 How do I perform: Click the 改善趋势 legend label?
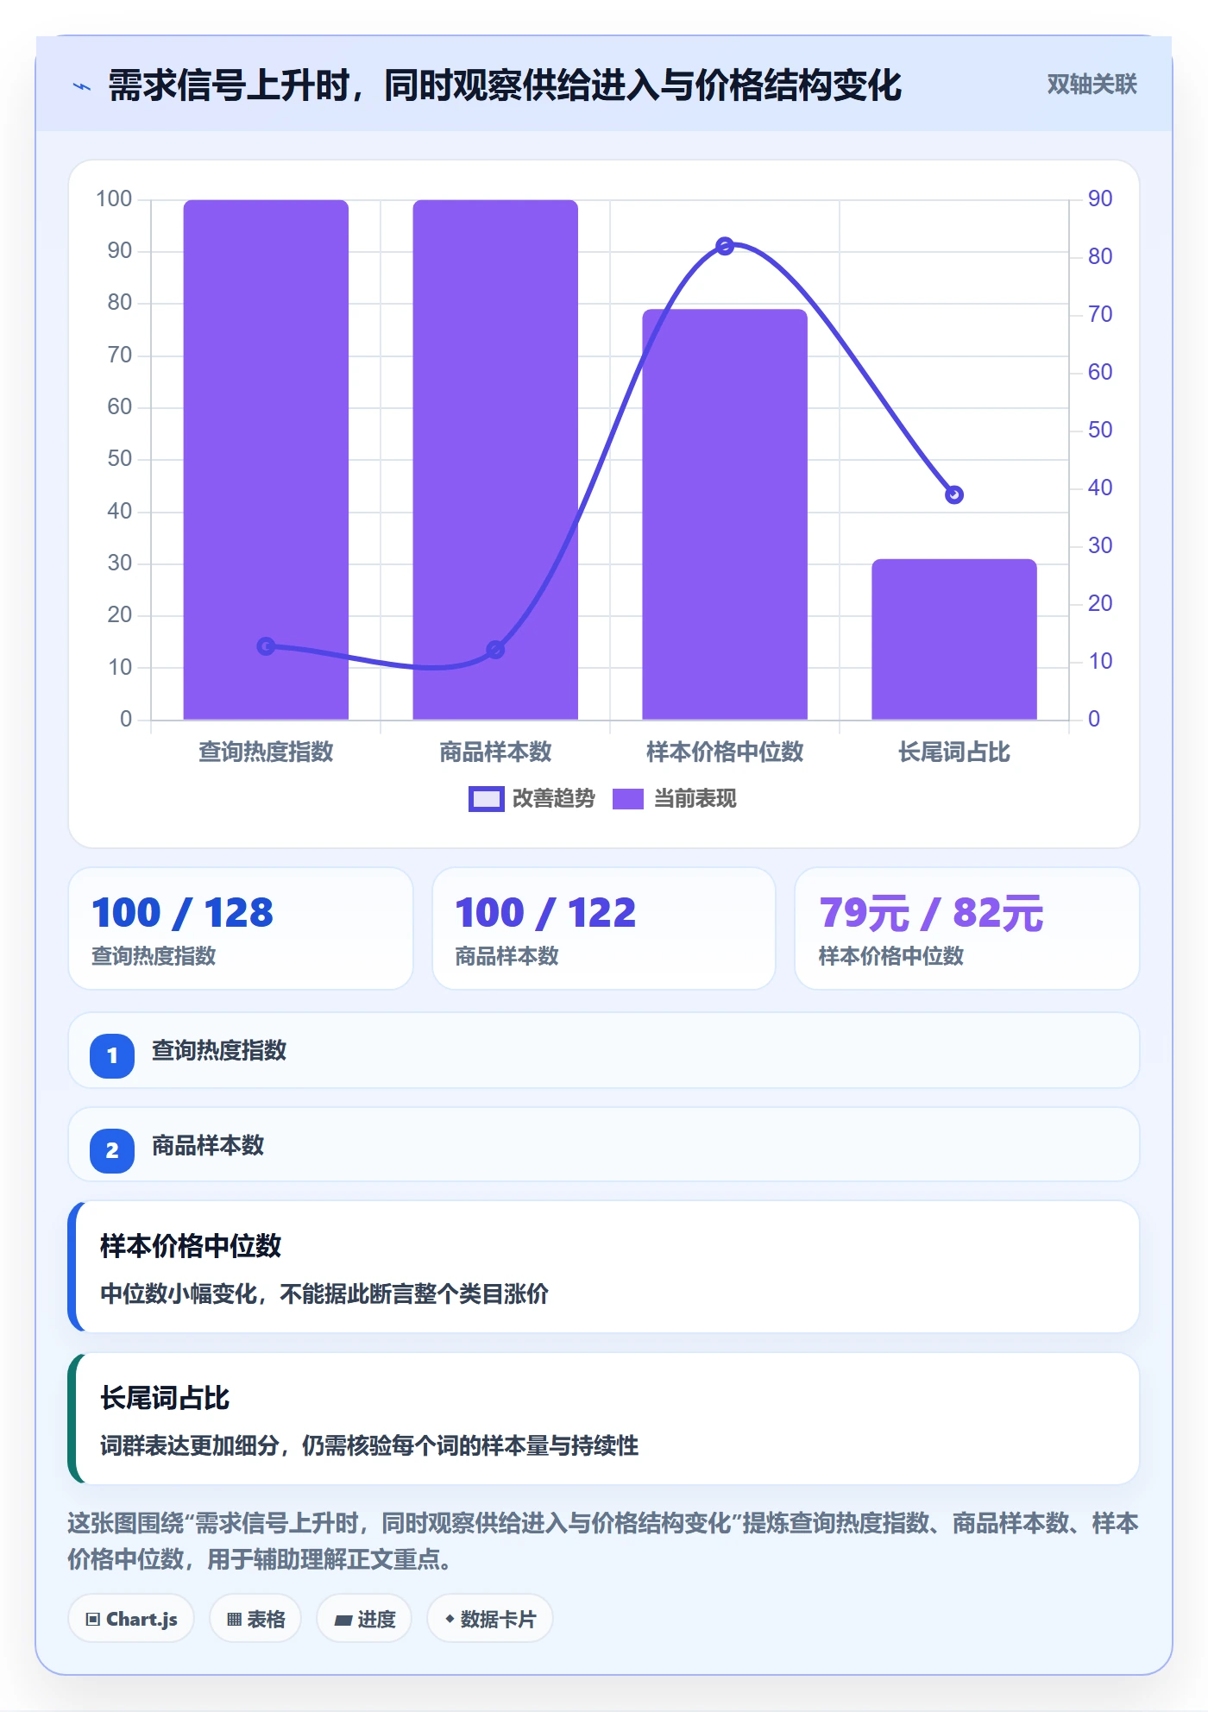pos(554,799)
